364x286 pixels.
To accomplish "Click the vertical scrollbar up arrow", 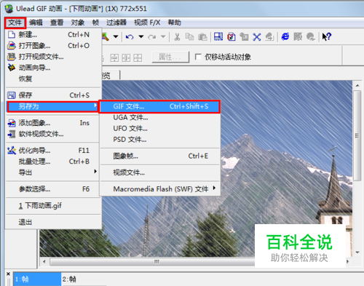I will (x=357, y=86).
